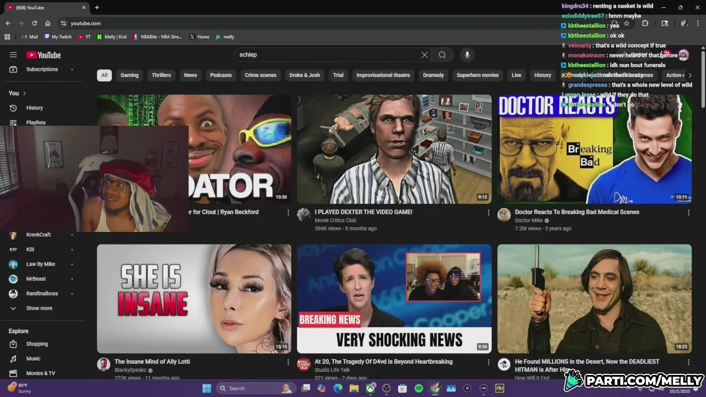This screenshot has width=706, height=397.
Task: Click Movie Critics Club channel avatar
Action: pyautogui.click(x=304, y=215)
